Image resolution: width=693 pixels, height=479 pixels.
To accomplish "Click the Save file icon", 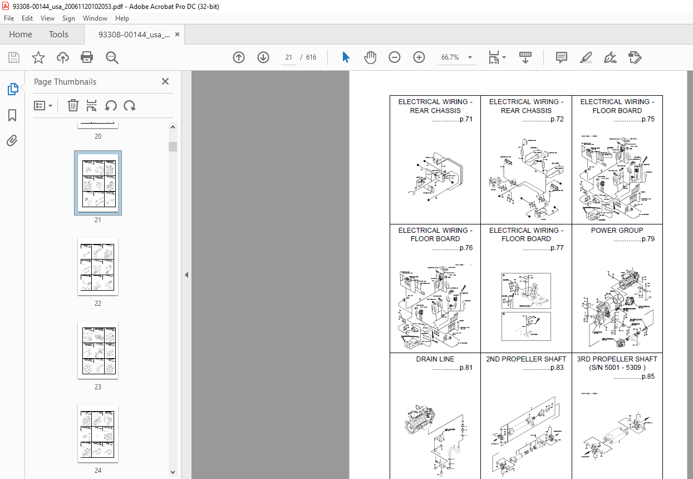I will click(14, 57).
